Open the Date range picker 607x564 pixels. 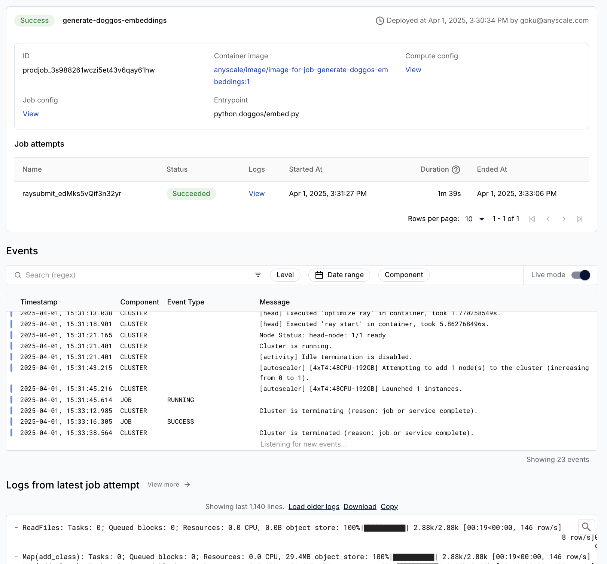(x=339, y=275)
